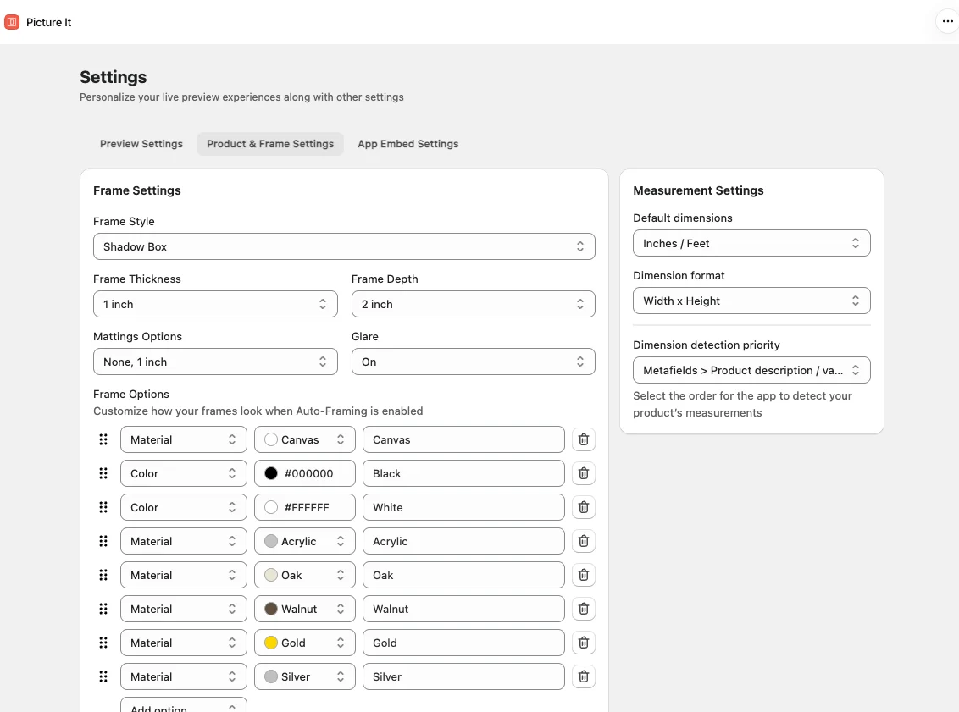This screenshot has height=712, width=959.
Task: Open the Dimension format dropdown
Action: [x=751, y=301]
